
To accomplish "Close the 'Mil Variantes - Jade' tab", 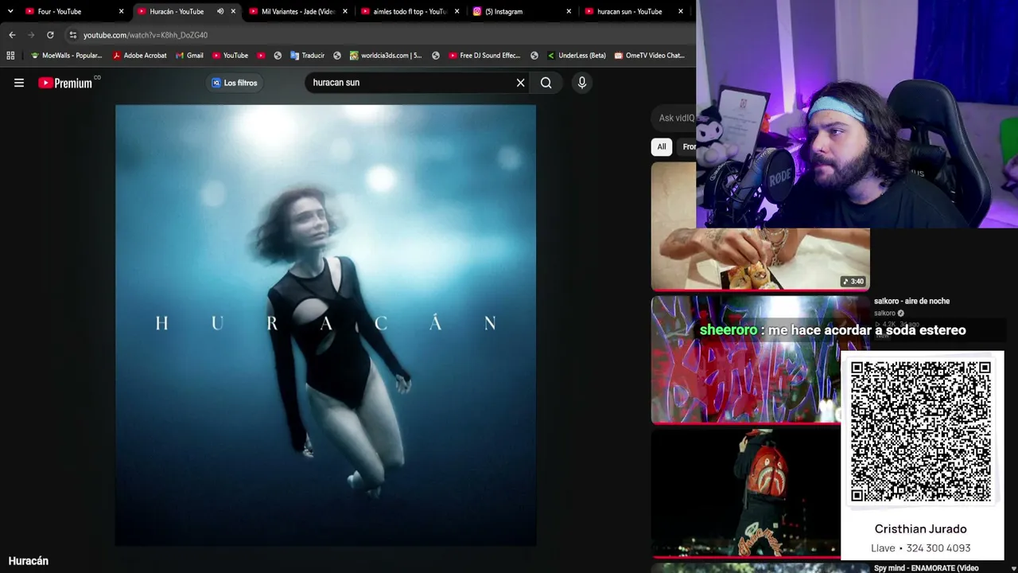I will pyautogui.click(x=345, y=11).
